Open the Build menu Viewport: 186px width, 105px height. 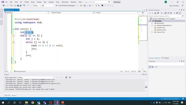[x=33, y=2]
